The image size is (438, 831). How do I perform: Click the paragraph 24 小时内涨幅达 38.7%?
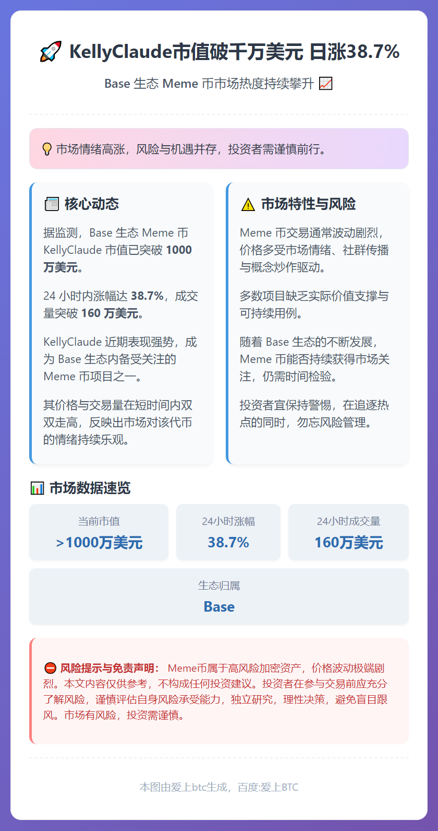coord(120,305)
